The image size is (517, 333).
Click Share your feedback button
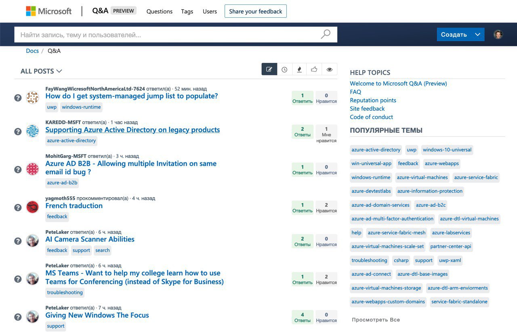(256, 11)
